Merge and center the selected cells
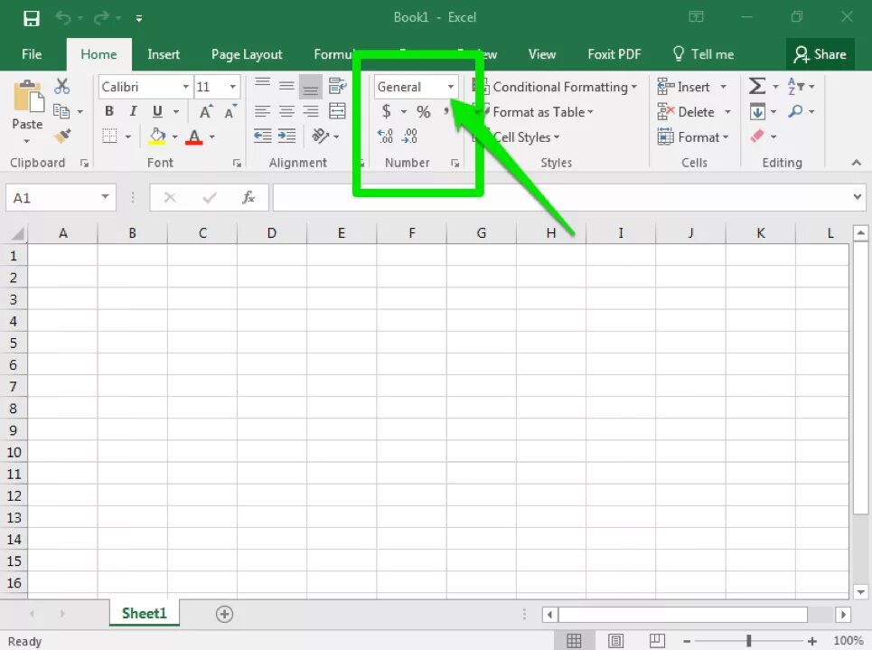 click(337, 111)
